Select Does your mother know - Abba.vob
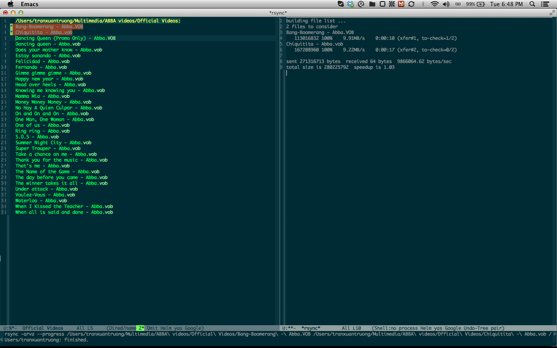 click(x=59, y=50)
